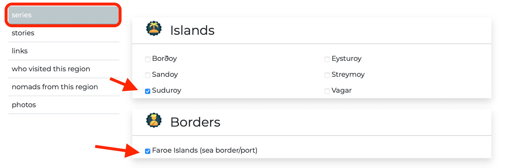Mark the Vagar island checkbox
Viewport: 510px width, 168px height.
coord(327,91)
